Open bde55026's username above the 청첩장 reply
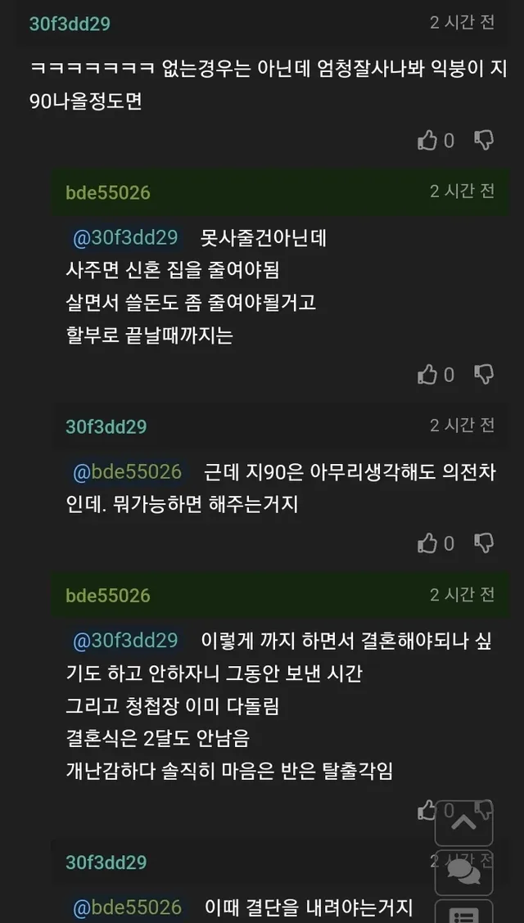This screenshot has width=524, height=923. 108,595
